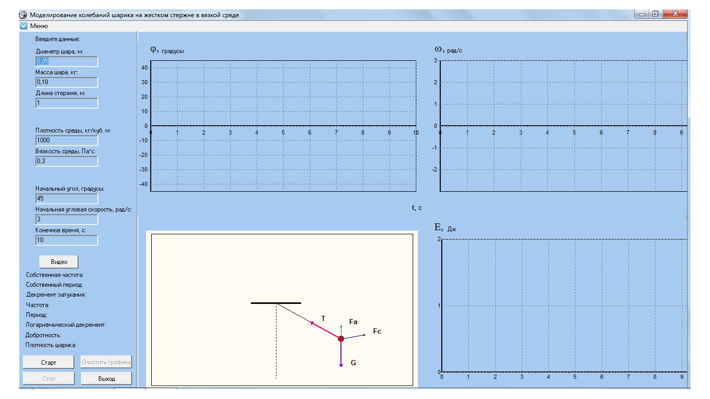Click the T tension label in the diagram
The width and height of the screenshot is (710, 399).
323,318
